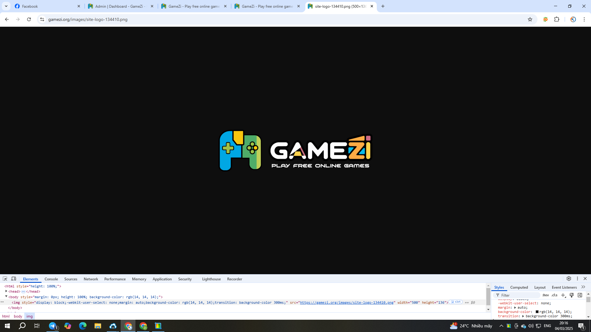Click the background-color black color swatch

coord(537,312)
